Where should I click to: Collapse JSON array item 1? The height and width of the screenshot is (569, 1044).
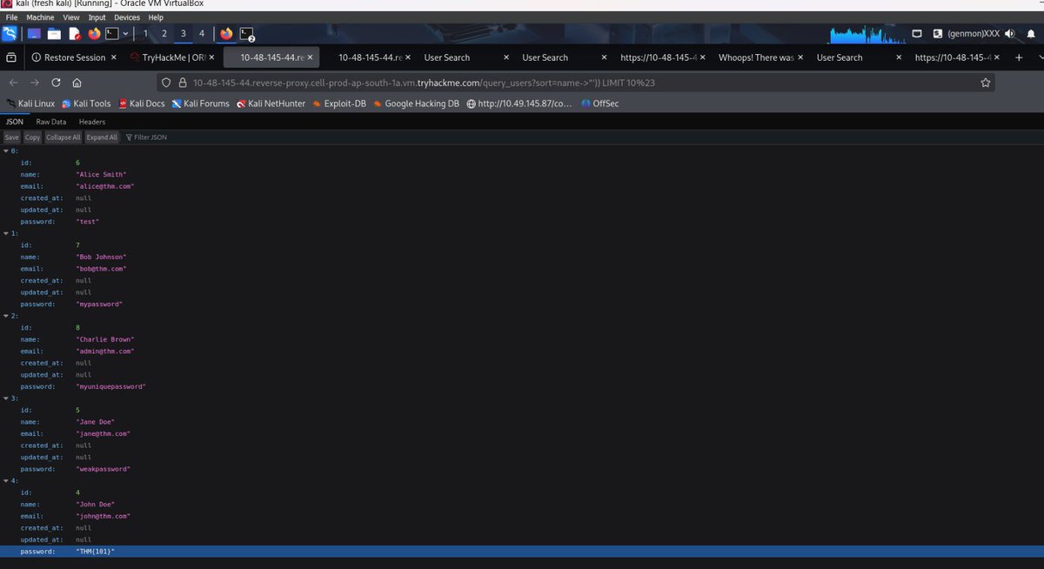tap(6, 233)
